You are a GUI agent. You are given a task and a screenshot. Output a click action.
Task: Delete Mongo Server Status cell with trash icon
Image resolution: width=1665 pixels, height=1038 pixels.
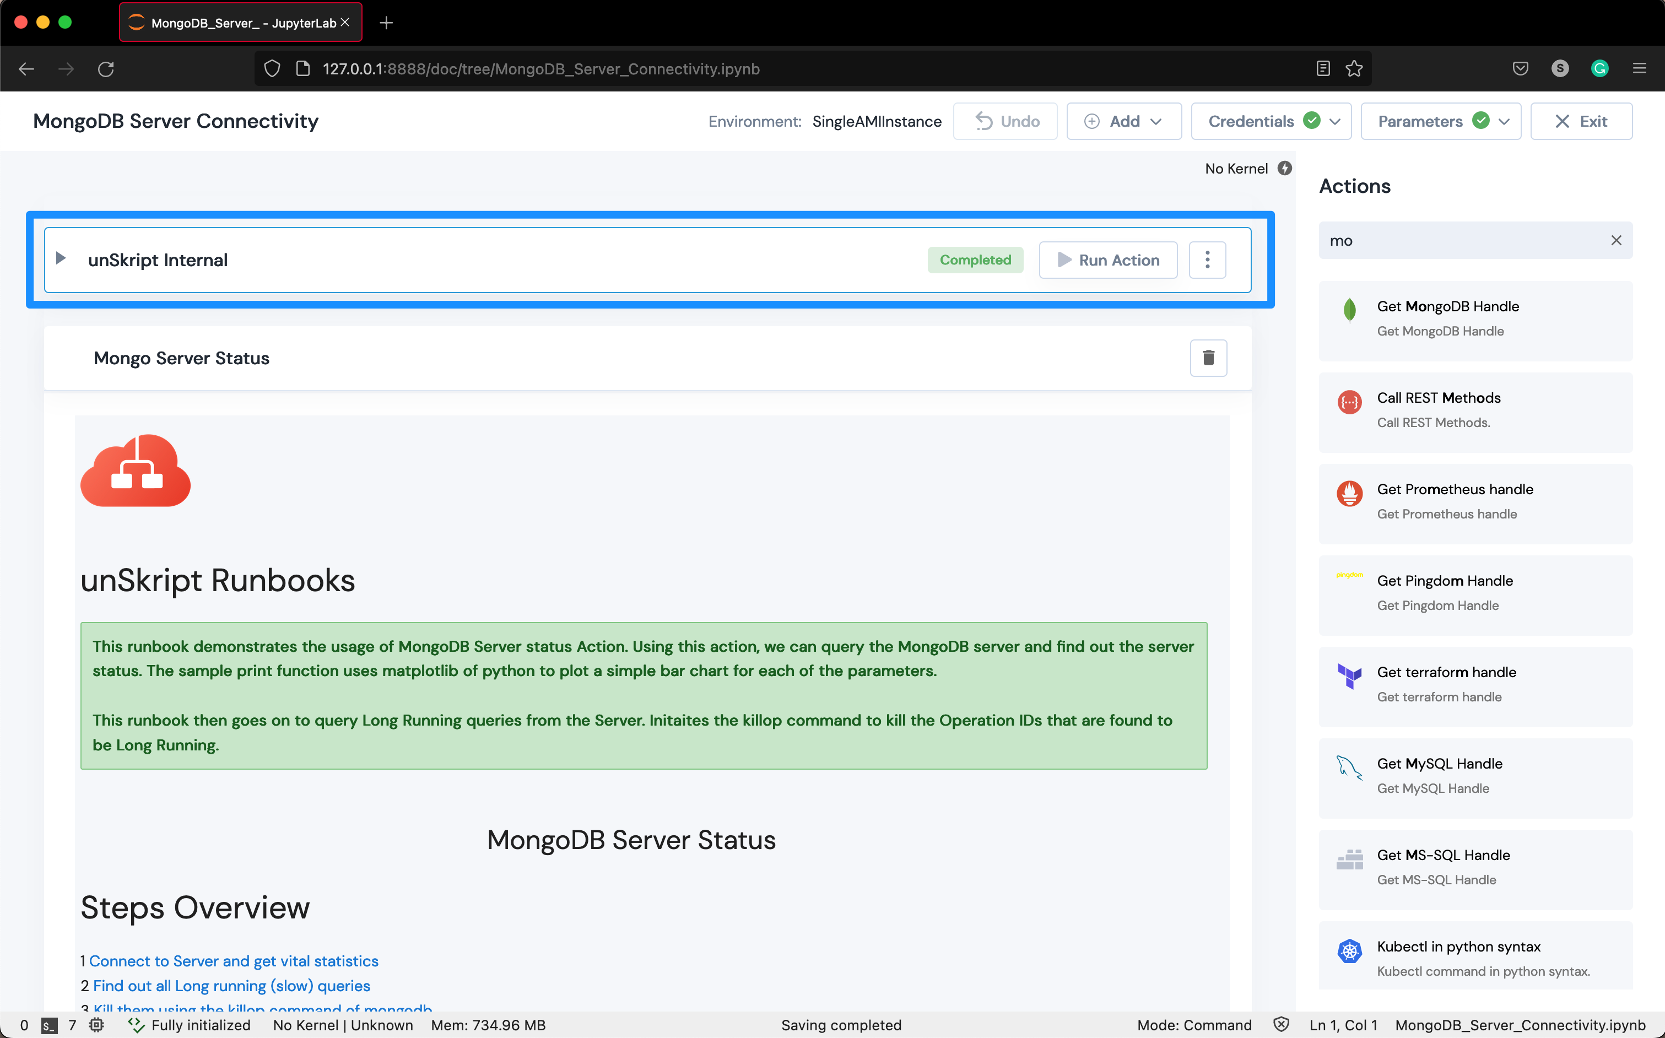pos(1209,358)
